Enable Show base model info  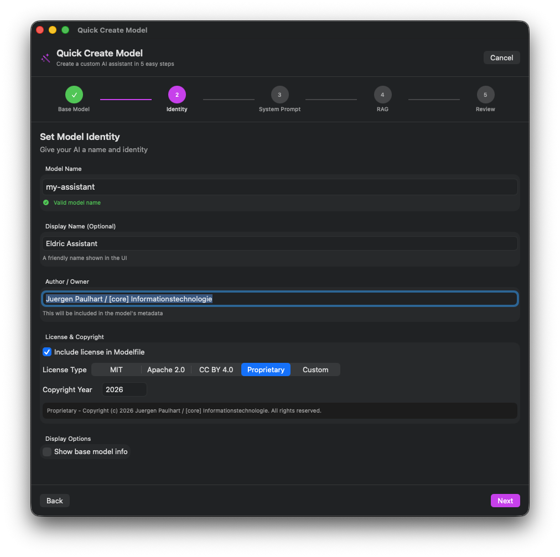click(x=47, y=451)
